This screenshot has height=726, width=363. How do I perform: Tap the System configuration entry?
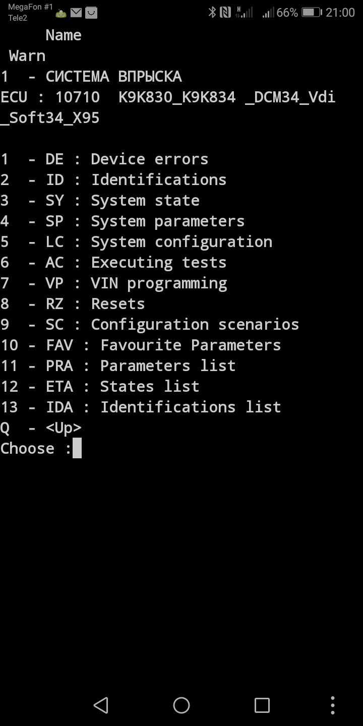136,242
